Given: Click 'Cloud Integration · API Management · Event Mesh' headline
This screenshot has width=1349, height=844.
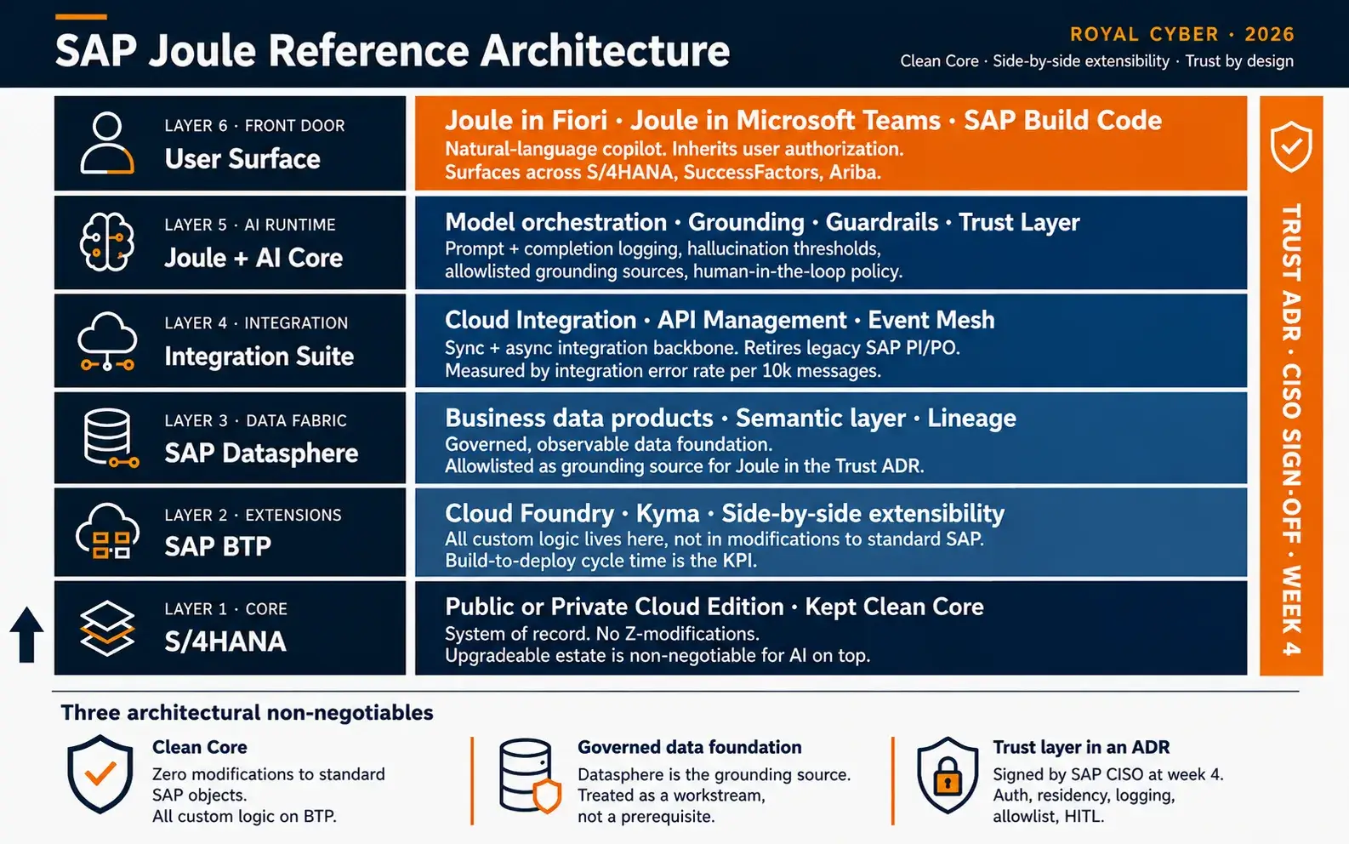Looking at the screenshot, I should coord(720,320).
